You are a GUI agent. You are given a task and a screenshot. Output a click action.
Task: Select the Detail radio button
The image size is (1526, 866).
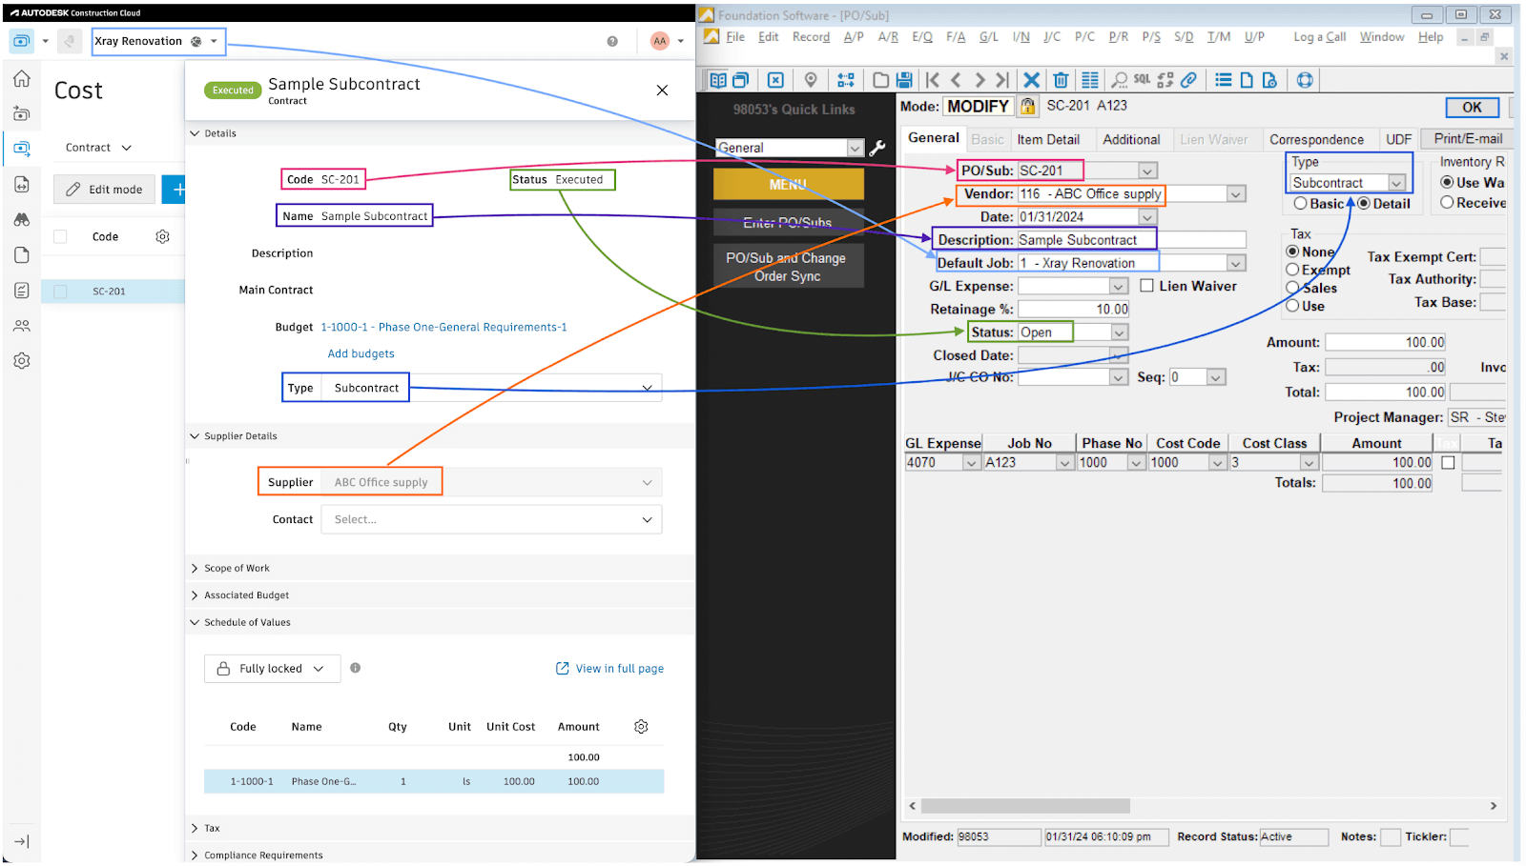tap(1364, 204)
